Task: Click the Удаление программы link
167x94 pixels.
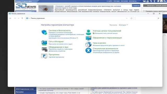Action: click(56, 57)
